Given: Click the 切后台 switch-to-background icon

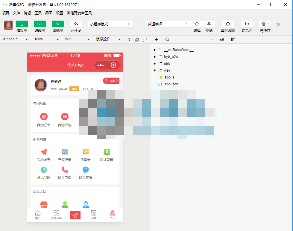Looking at the screenshot, I should click(x=247, y=24).
